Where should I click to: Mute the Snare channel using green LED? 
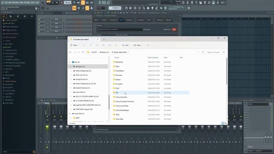tap(39, 31)
